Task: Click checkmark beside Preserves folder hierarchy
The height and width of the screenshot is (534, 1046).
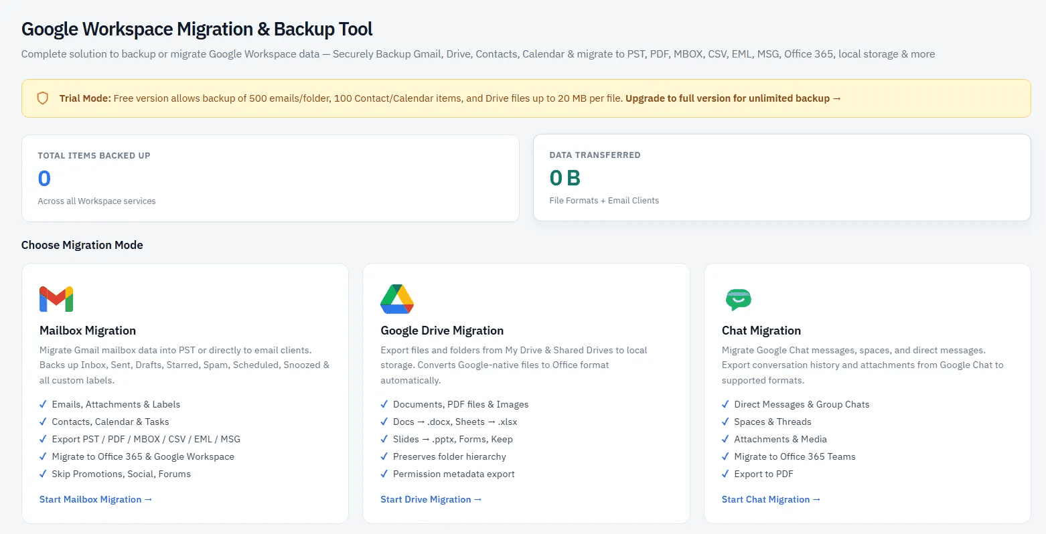Action: point(384,456)
